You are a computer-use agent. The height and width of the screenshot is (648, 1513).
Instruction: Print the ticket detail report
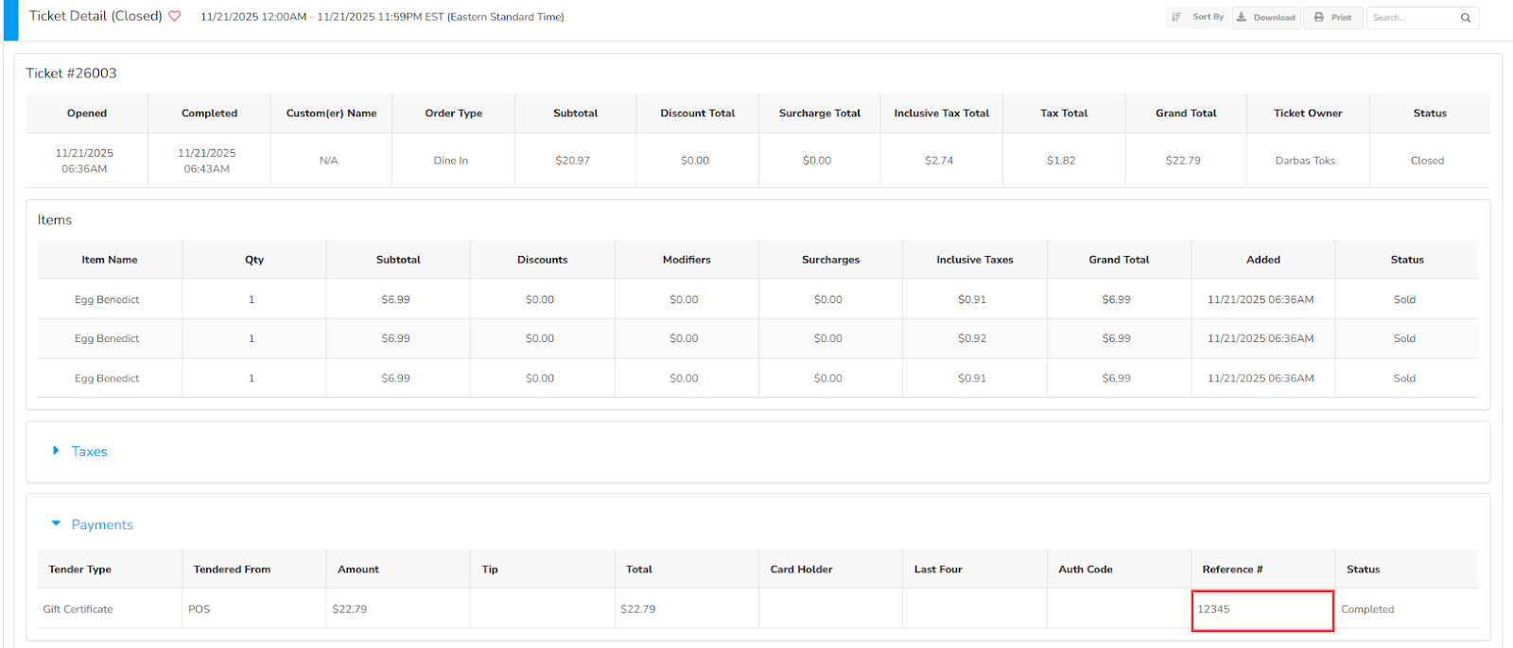pyautogui.click(x=1332, y=17)
